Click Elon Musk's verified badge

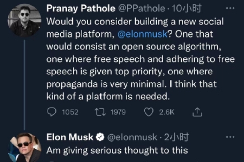100,137
